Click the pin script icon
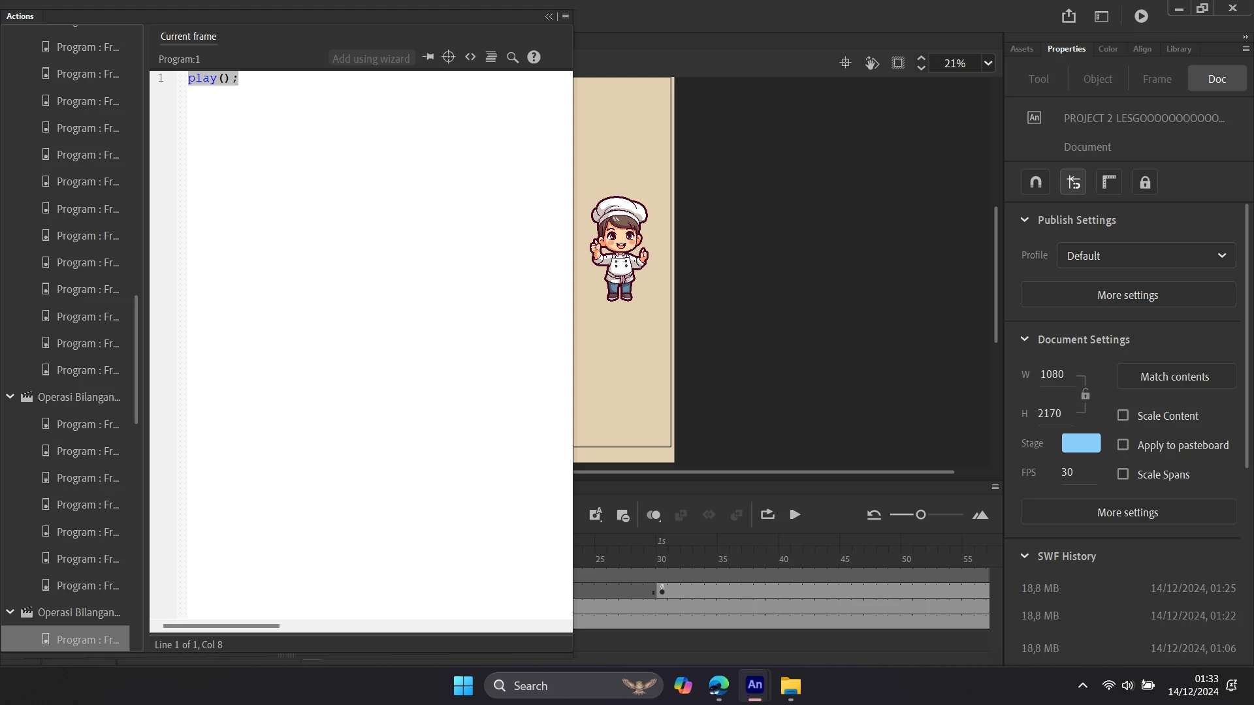This screenshot has height=705, width=1254. (x=428, y=57)
